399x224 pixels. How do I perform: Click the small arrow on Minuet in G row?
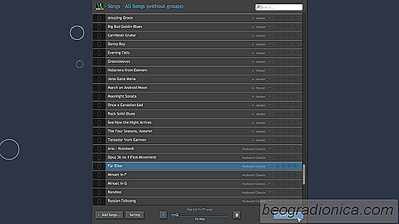click(x=270, y=183)
